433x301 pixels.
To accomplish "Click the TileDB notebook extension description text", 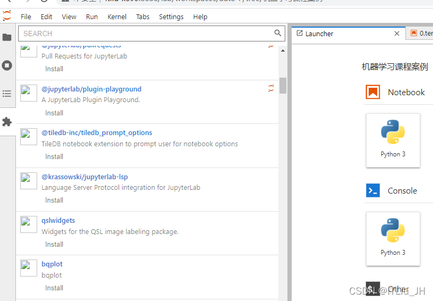I will click(x=139, y=144).
